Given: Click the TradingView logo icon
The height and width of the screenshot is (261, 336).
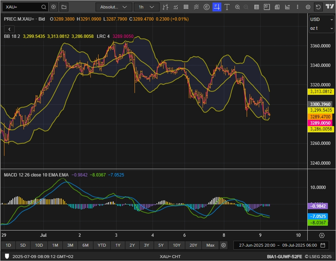Looking at the screenshot, I should 329,7.
